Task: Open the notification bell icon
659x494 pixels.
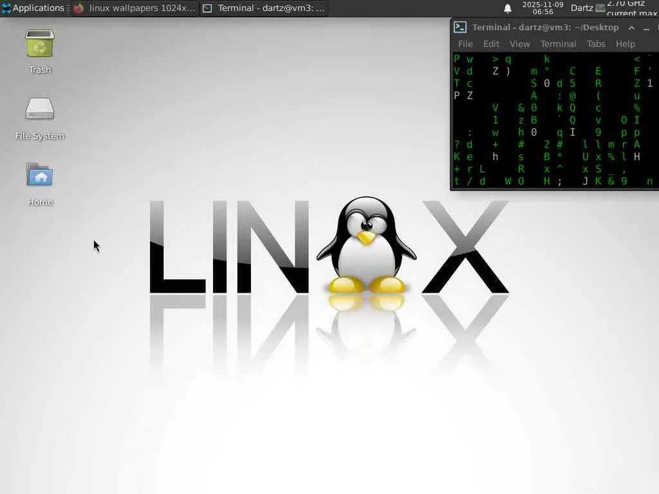Action: 508,8
